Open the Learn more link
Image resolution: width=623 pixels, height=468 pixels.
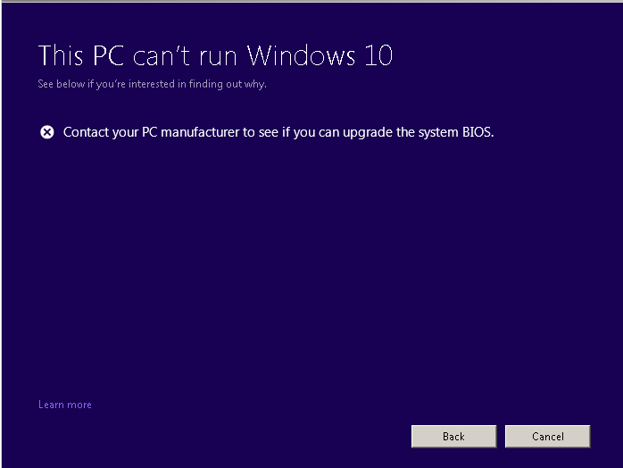tap(65, 405)
